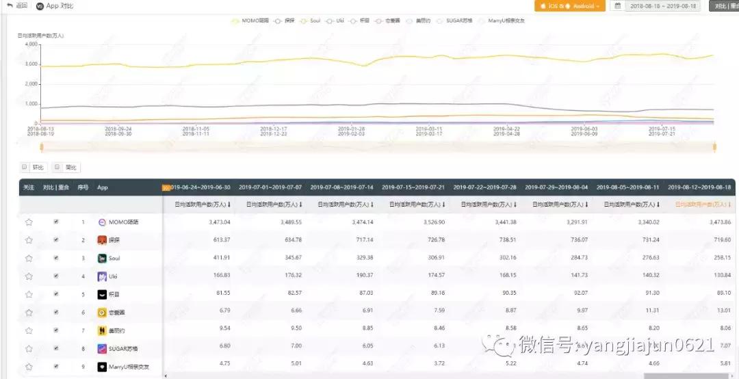Sort by 2019-07-01~2019-07-07 metric header
This screenshot has height=379, width=739.
(274, 205)
